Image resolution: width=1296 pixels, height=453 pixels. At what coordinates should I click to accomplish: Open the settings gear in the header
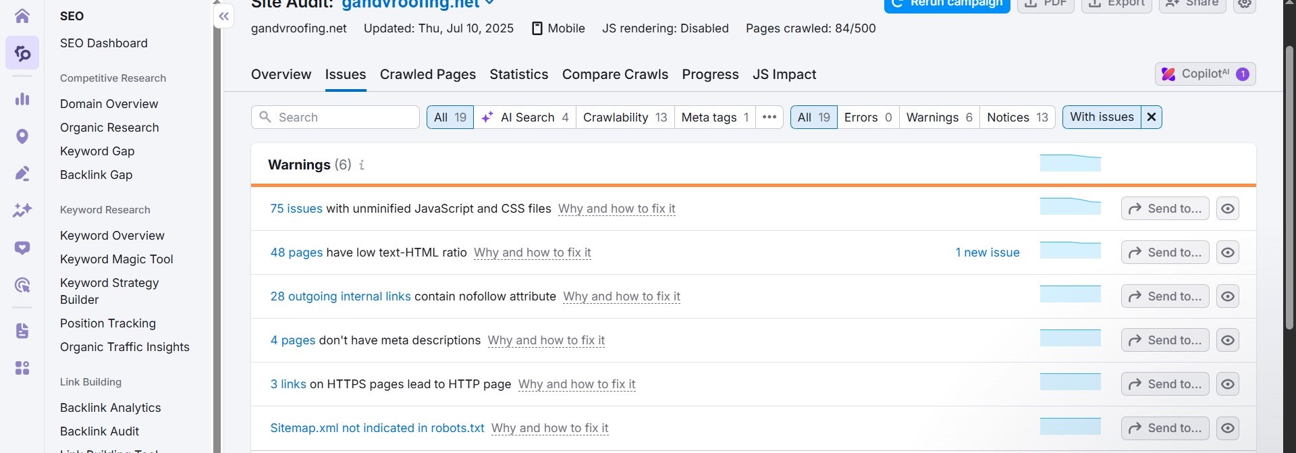click(1245, 3)
